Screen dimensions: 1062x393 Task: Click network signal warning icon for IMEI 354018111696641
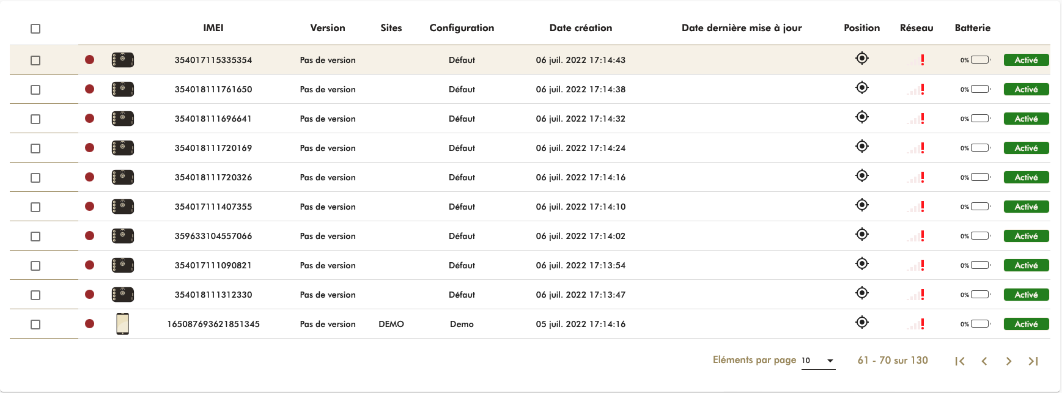[x=916, y=119]
